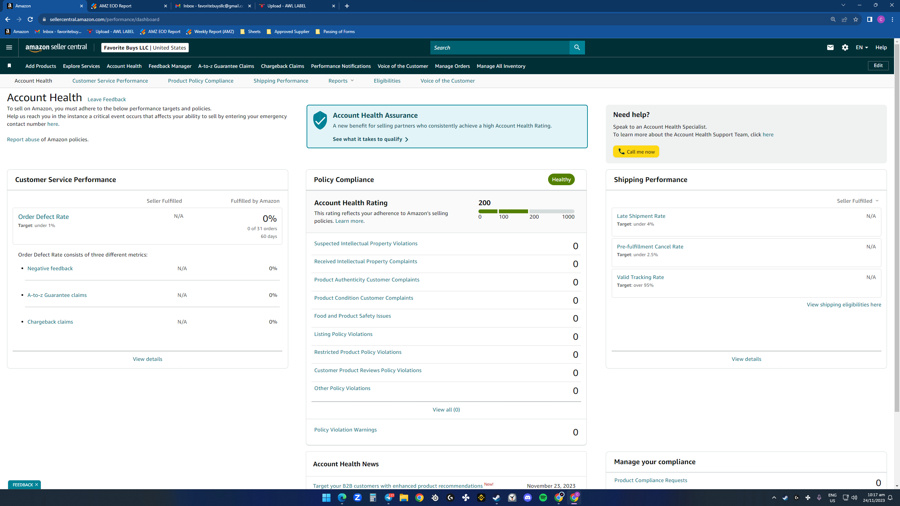Switch to the Gmail Inbox tab

(x=213, y=6)
